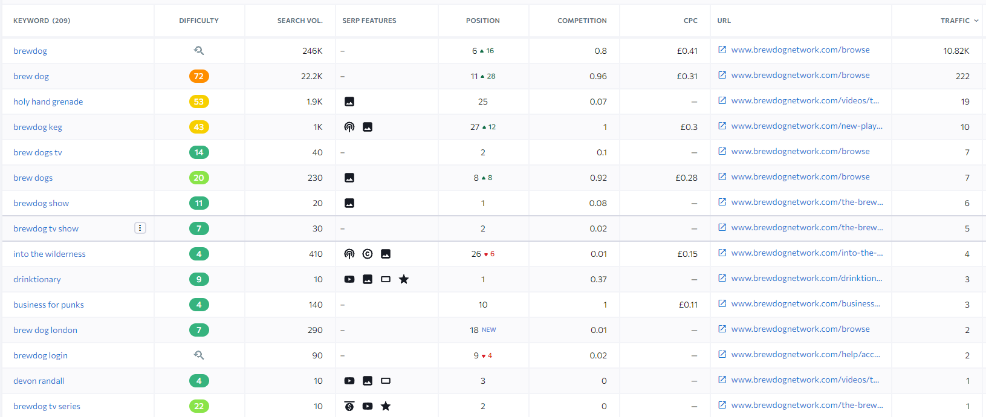This screenshot has width=986, height=417.
Task: Open external link icon for holy hand grenade row
Action: click(722, 100)
